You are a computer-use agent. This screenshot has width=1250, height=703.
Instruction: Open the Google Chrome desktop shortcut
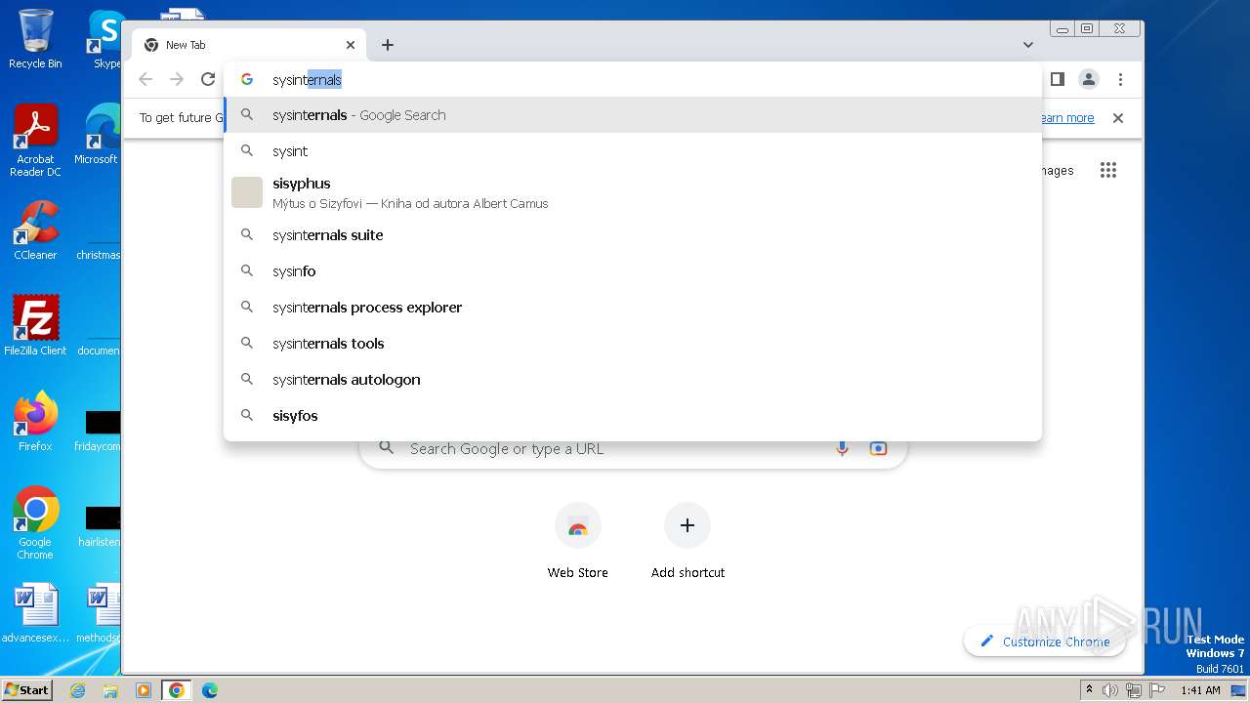click(35, 522)
